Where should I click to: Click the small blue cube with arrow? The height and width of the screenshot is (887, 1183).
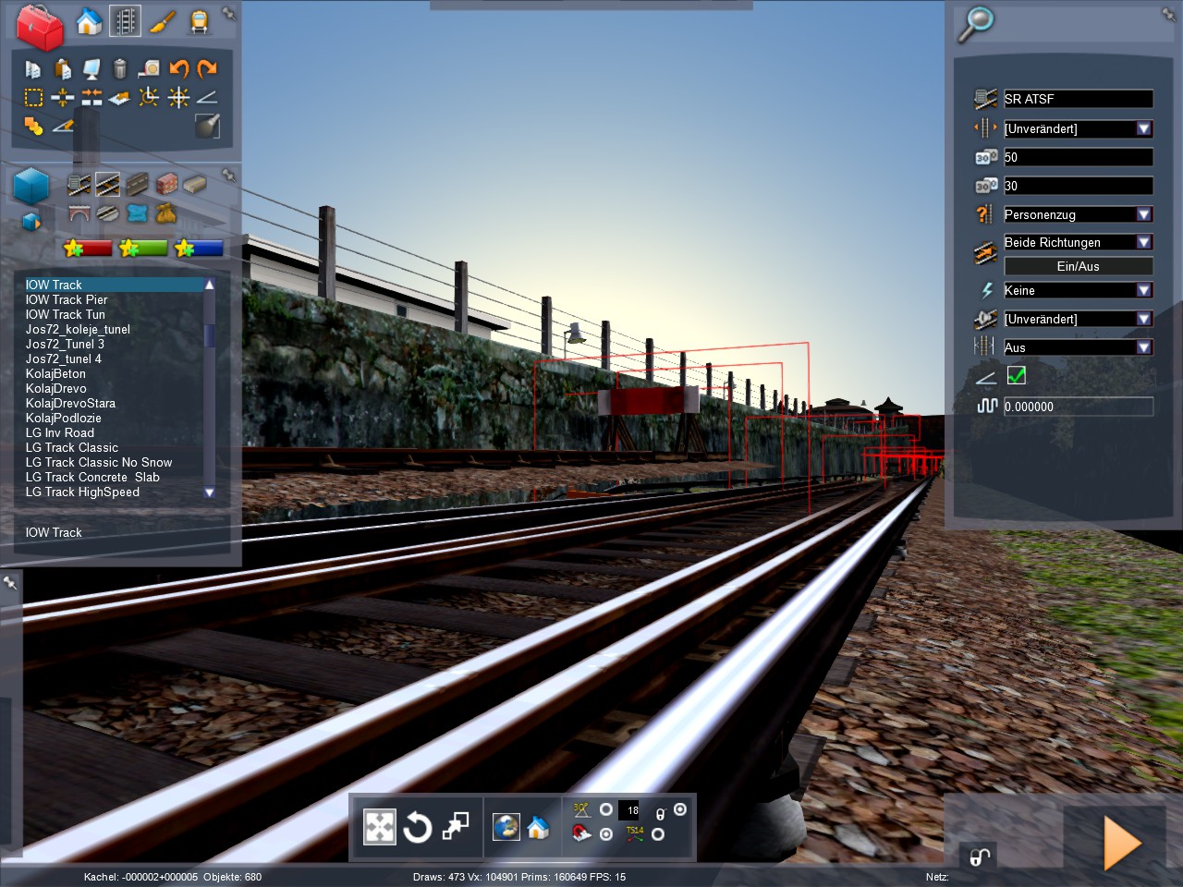click(31, 222)
